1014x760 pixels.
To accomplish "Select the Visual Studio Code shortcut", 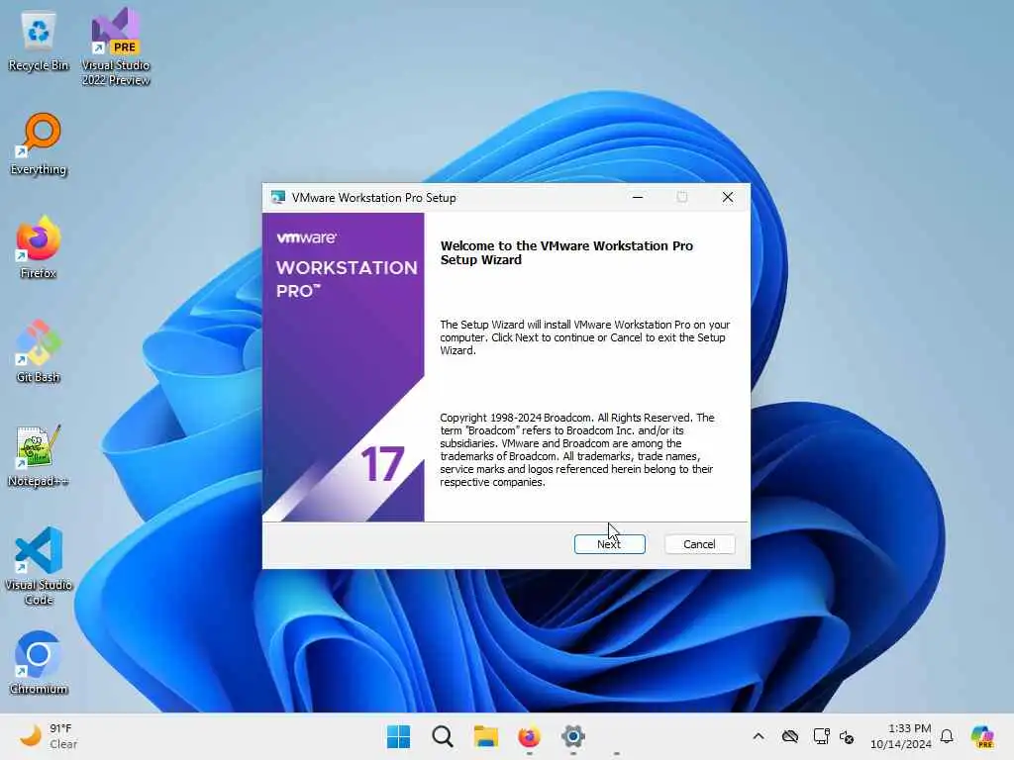I will coord(39,566).
